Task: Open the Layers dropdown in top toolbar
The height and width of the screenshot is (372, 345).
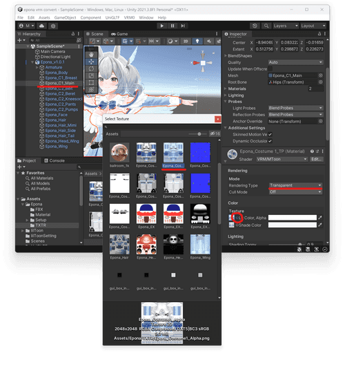Action: point(286,26)
